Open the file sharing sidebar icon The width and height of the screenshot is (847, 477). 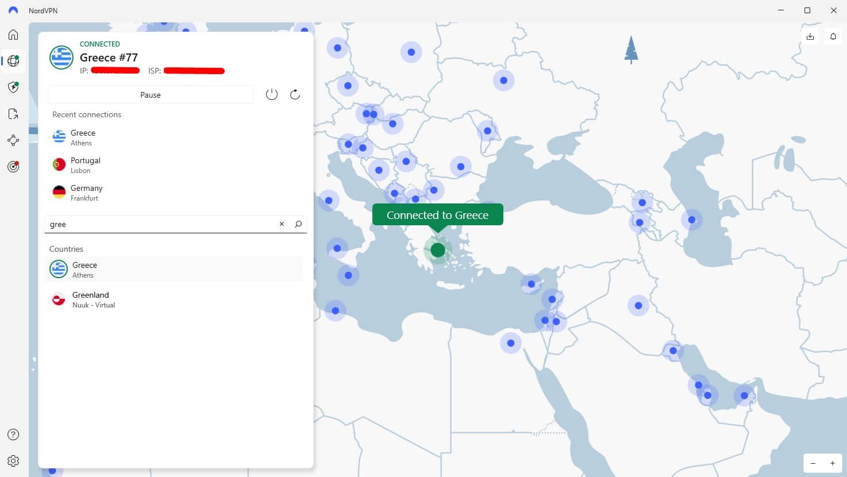(13, 114)
